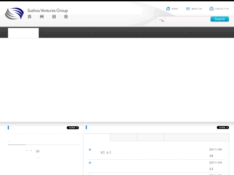
Task: Click the blue Search button
Action: [x=220, y=19]
